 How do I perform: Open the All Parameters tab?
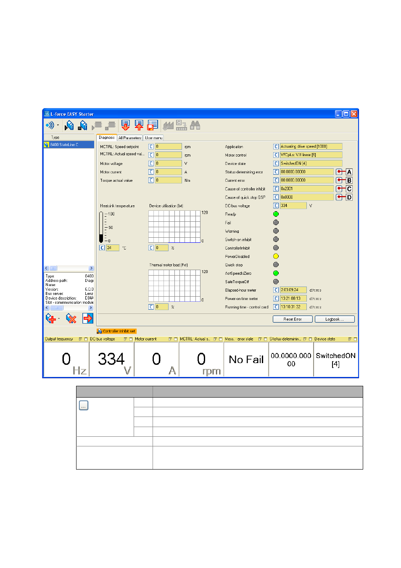point(130,138)
